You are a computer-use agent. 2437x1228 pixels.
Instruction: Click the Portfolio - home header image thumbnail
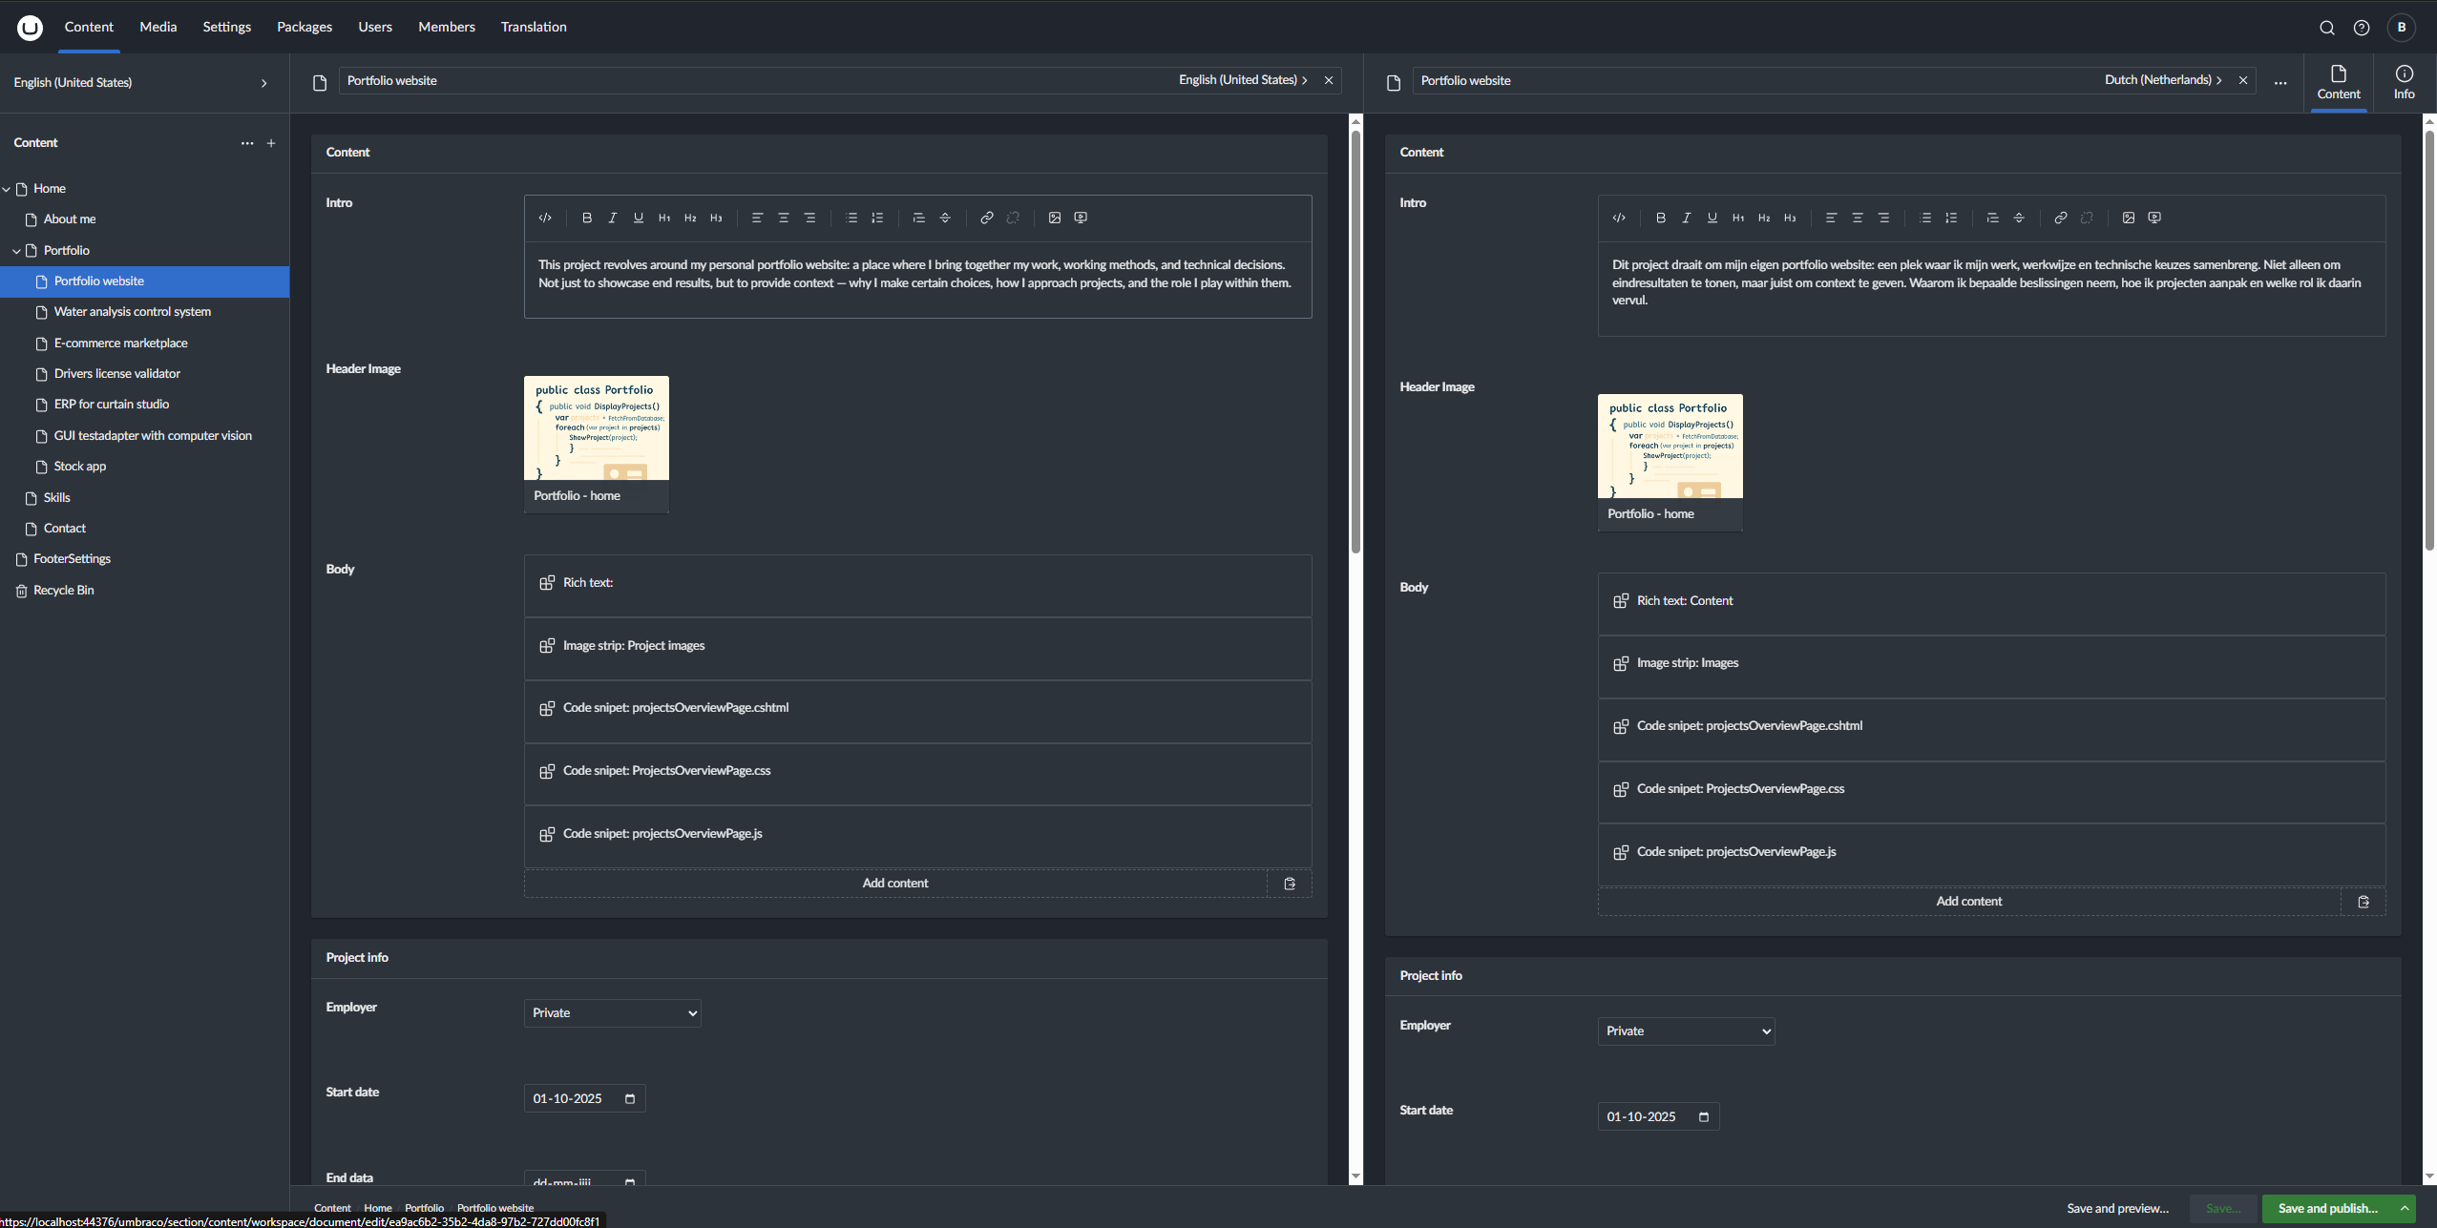(x=596, y=429)
